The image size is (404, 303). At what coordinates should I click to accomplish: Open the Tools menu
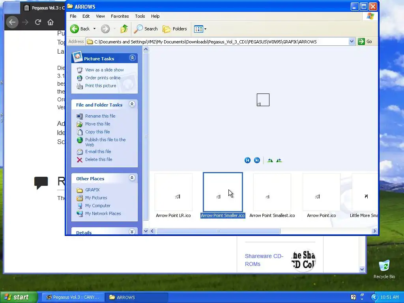click(140, 16)
